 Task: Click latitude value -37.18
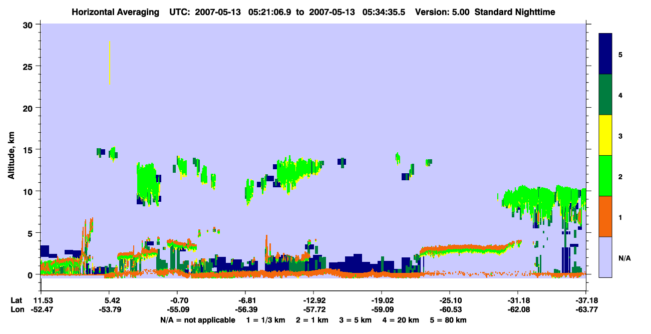click(x=586, y=300)
